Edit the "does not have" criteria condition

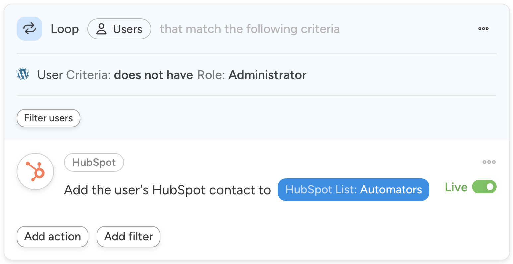coord(154,75)
